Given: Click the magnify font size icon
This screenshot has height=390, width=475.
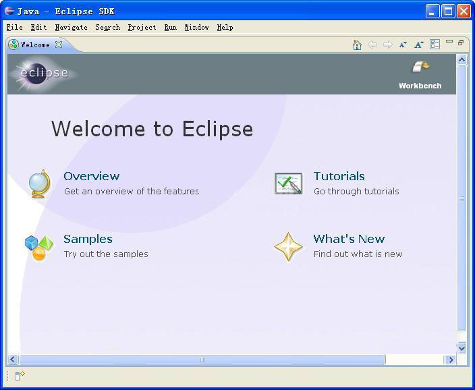Looking at the screenshot, I should (418, 45).
